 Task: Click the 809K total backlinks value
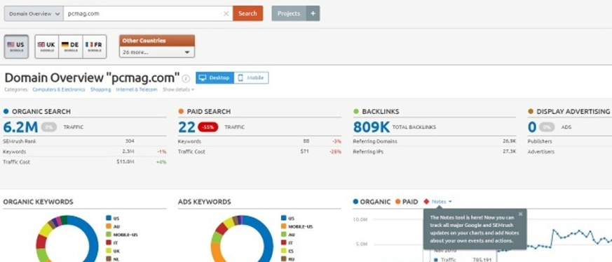(x=371, y=127)
